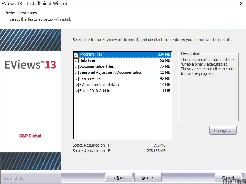This screenshot has width=246, height=184.
Task: Close the InstallShield Wizard window
Action: tap(241, 4)
